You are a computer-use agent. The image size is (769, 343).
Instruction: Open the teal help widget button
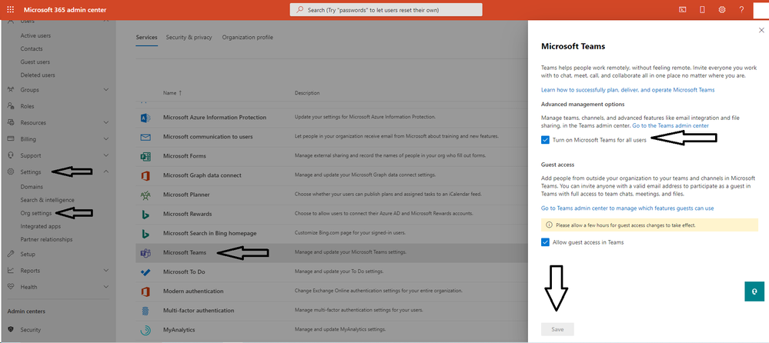pos(754,291)
